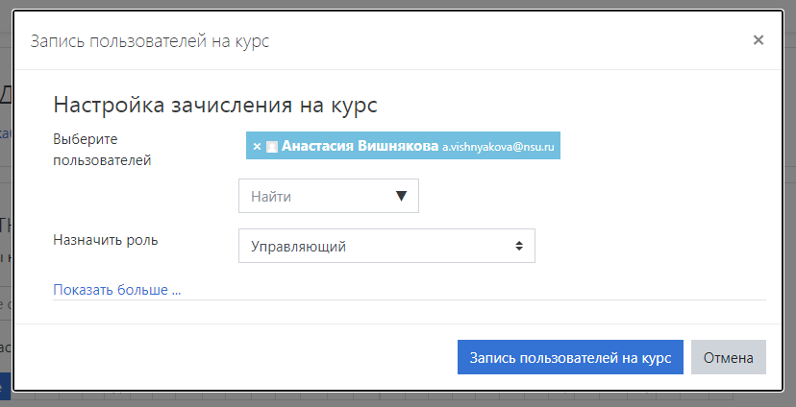796x407 pixels.
Task: Close the enrol users dialog with X
Action: click(758, 40)
